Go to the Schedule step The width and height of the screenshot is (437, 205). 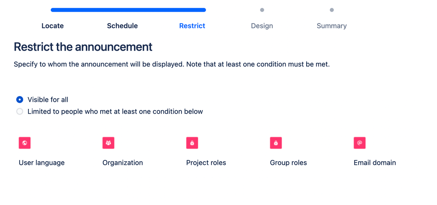[122, 26]
